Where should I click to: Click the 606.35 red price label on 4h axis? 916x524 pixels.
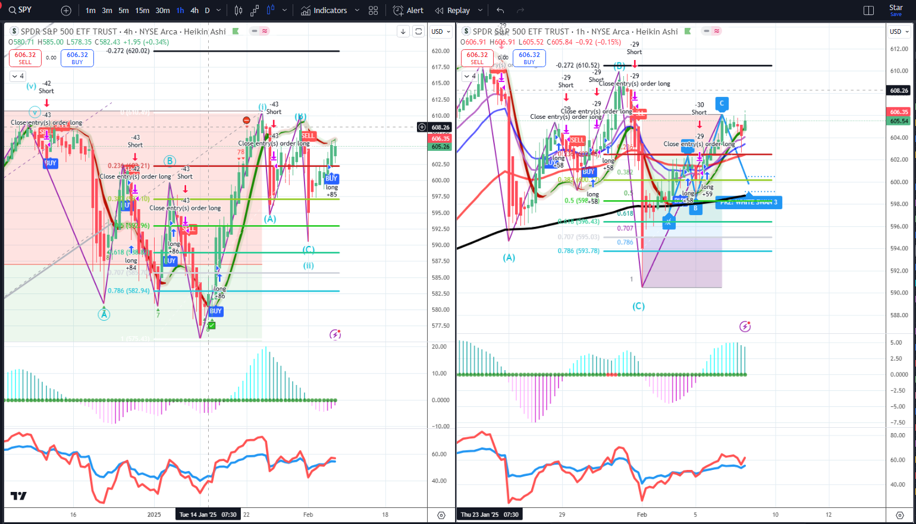click(441, 138)
